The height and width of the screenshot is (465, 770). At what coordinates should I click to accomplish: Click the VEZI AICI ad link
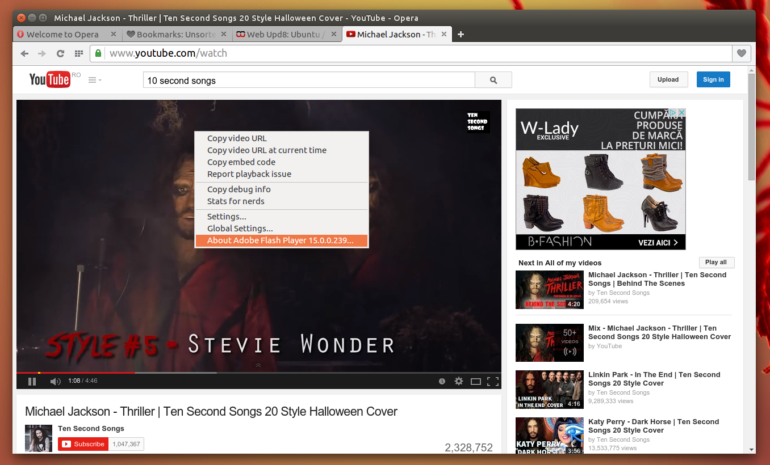pyautogui.click(x=658, y=243)
